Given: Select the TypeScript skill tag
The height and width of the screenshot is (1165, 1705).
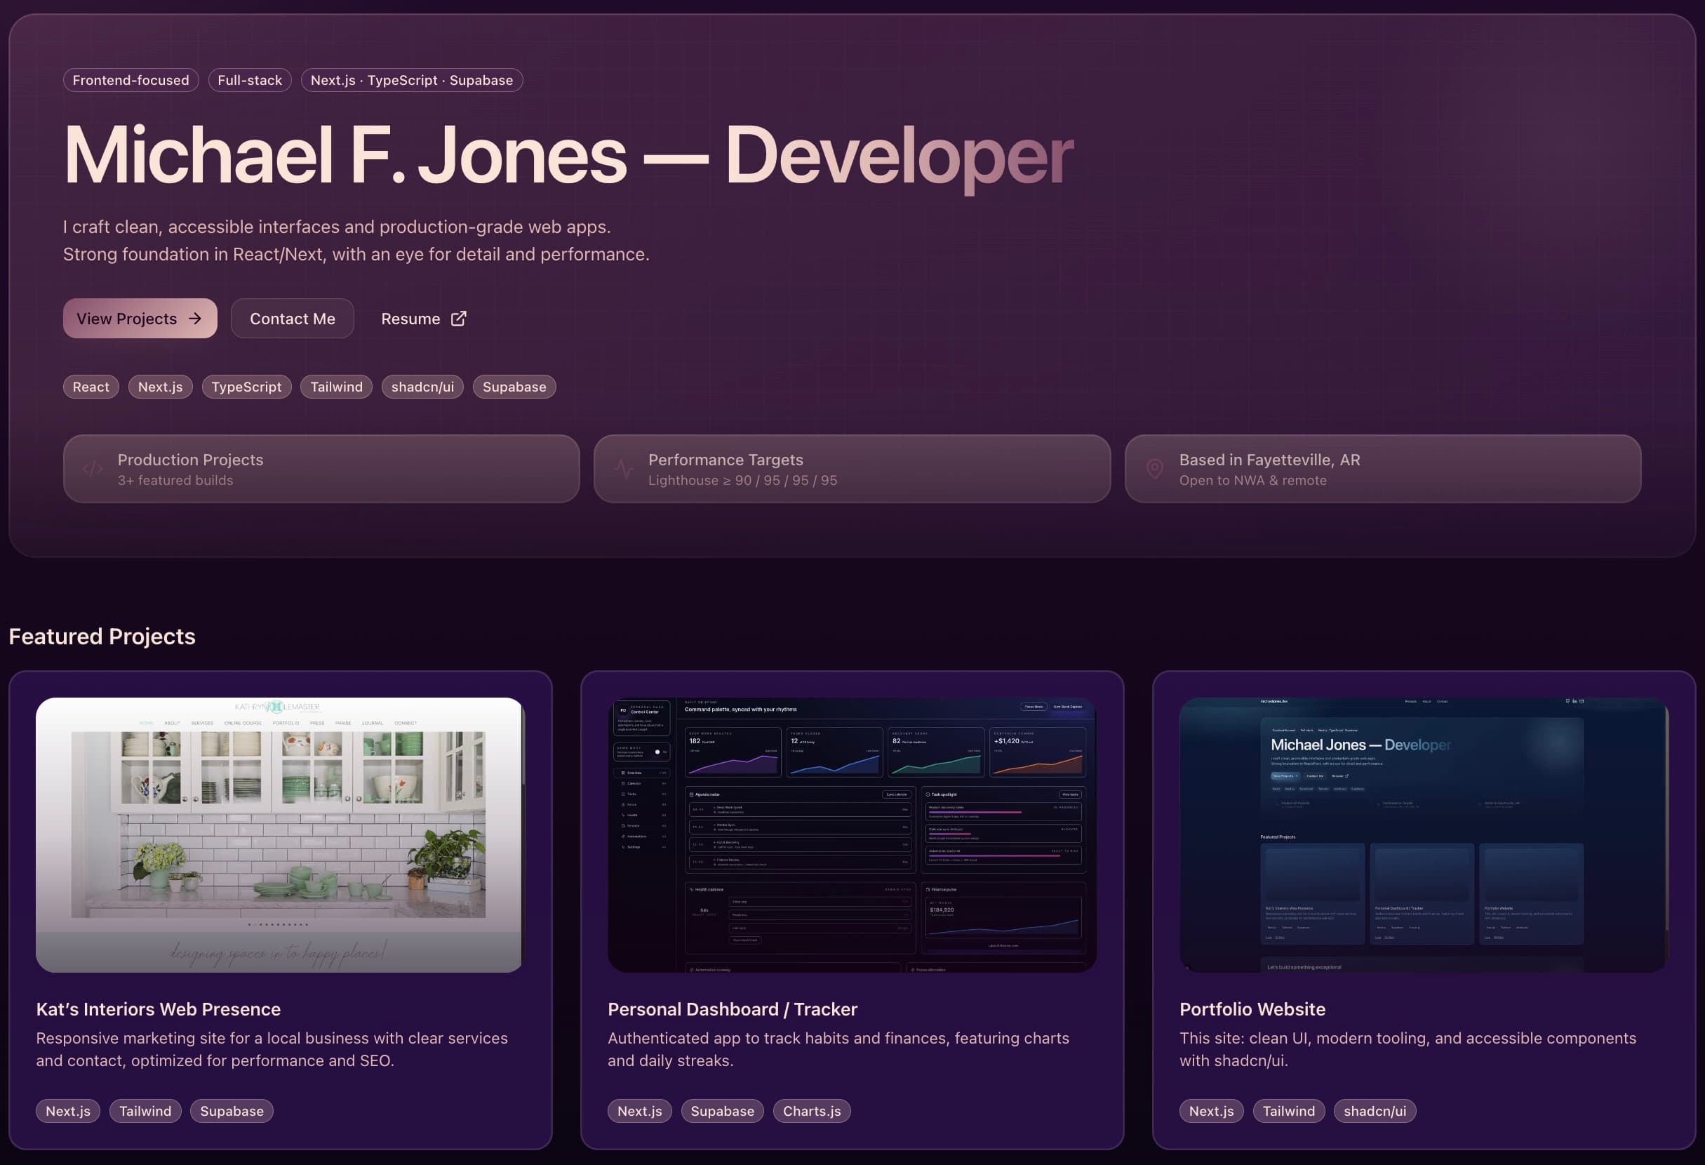Looking at the screenshot, I should click(246, 387).
